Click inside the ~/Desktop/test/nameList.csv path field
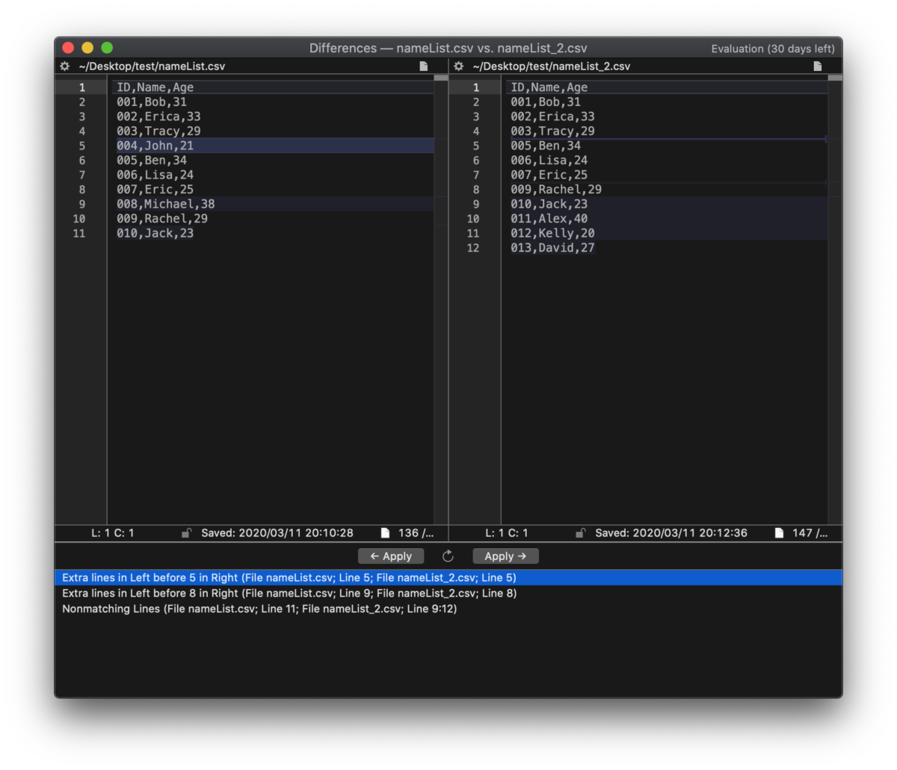897x770 pixels. (x=152, y=66)
